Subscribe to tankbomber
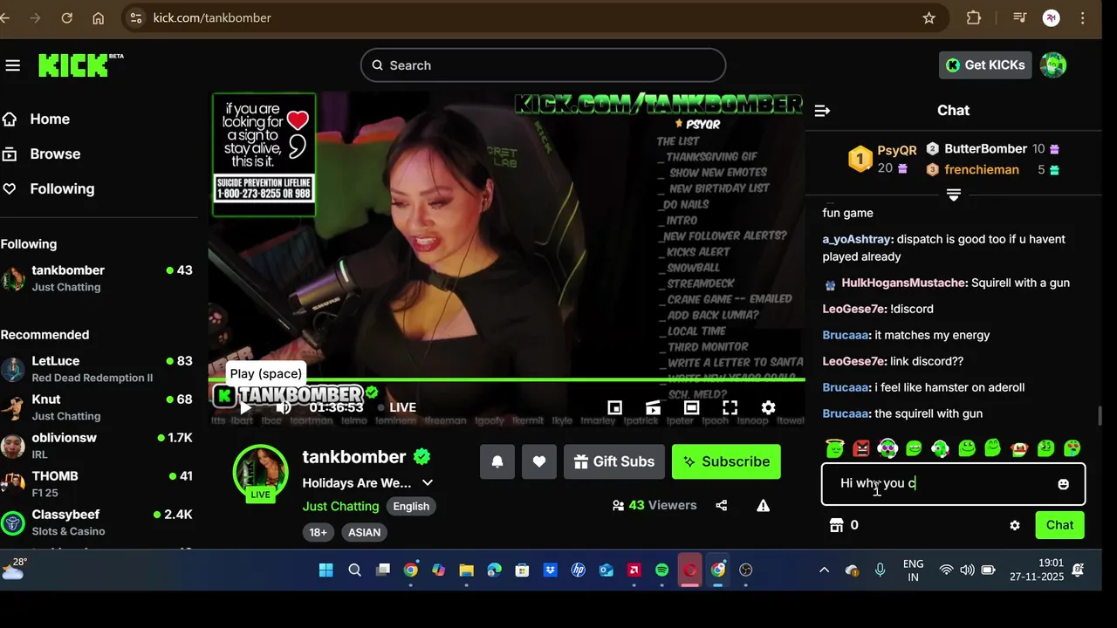1117x628 pixels. pos(726,461)
